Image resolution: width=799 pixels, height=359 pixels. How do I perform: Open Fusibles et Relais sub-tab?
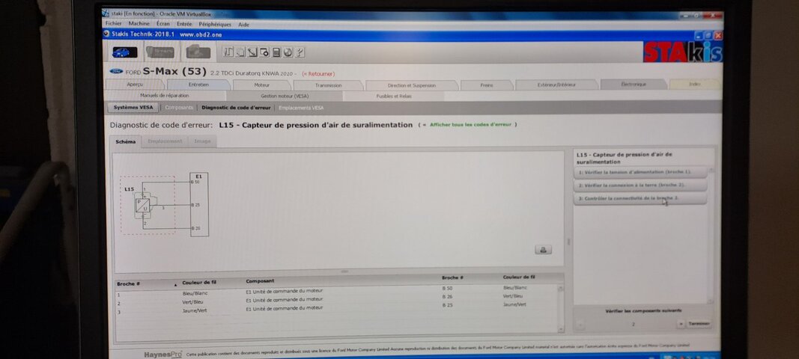pos(393,96)
